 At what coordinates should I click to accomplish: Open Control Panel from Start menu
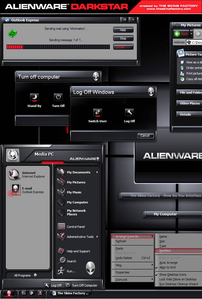pyautogui.click(x=75, y=227)
